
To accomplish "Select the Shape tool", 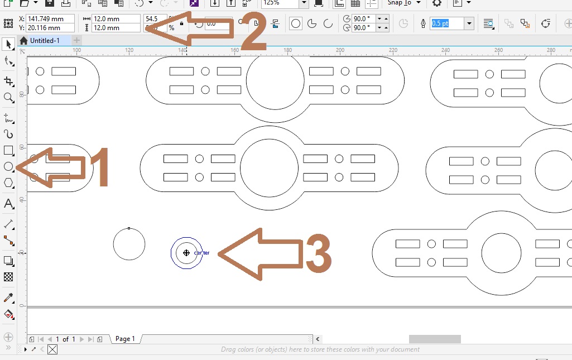I will 8,61.
